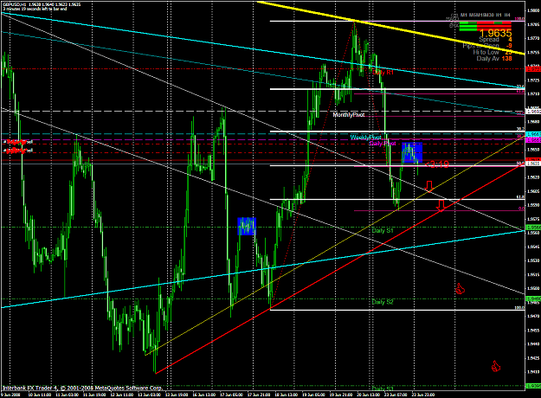The height and width of the screenshot is (398, 541).
Task: Click the Daily S1 label
Action: (383, 230)
